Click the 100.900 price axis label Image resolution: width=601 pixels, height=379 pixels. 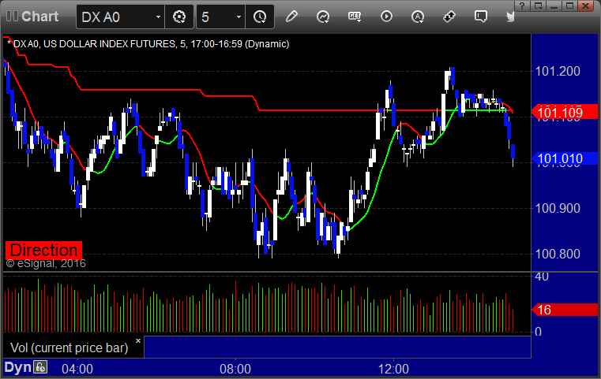tap(558, 209)
